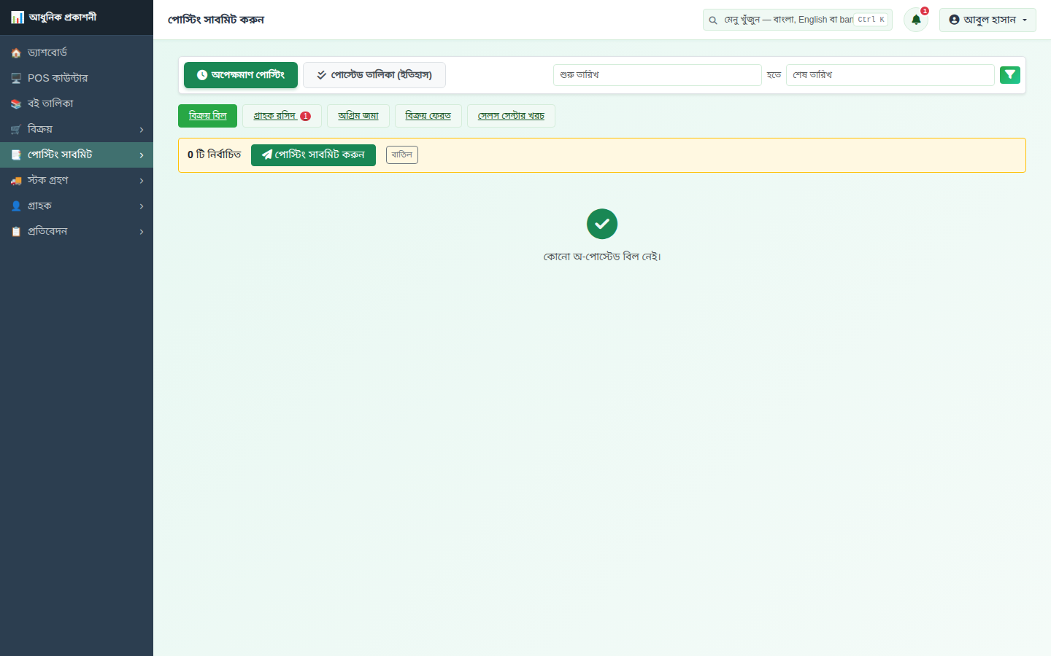Focus the শেষ তারিখ end date field

(x=890, y=75)
